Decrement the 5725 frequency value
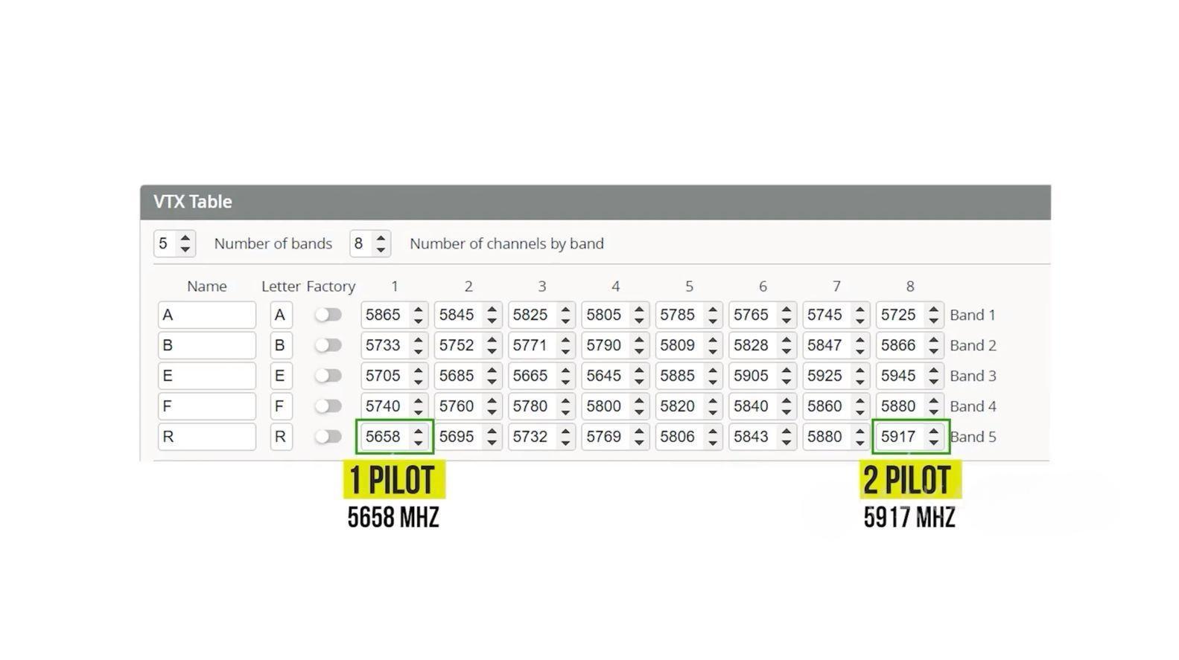This screenshot has width=1179, height=660. [934, 321]
